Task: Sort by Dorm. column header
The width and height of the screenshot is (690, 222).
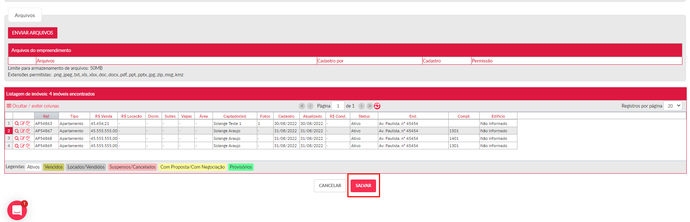Action: click(154, 116)
